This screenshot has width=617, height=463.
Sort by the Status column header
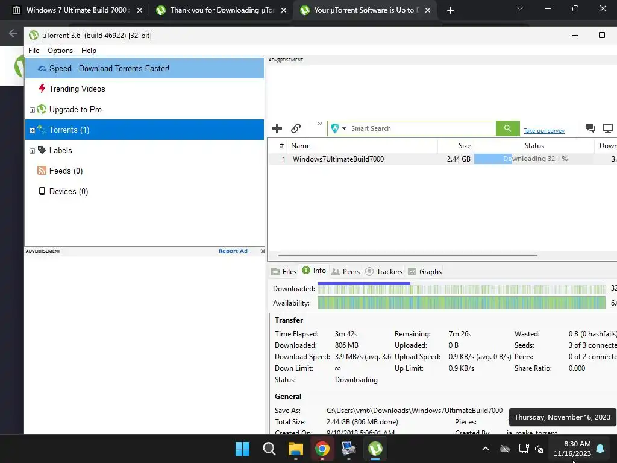pyautogui.click(x=534, y=146)
